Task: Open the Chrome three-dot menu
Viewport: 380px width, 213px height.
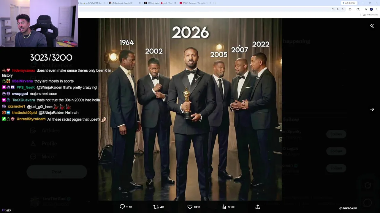Action: click(377, 9)
